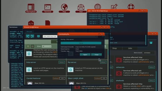Open the Bank account dropdown
Image resolution: width=162 pixels, height=91 pixels.
tap(149, 53)
